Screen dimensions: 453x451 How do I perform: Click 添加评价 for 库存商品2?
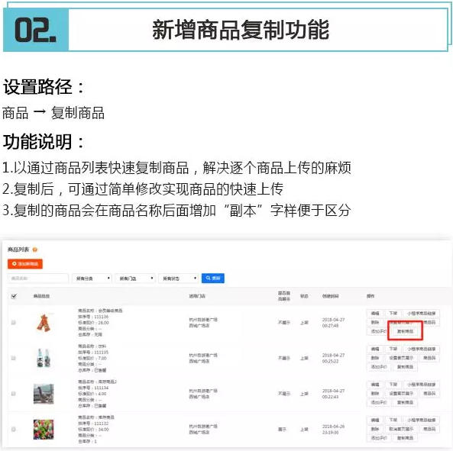(x=378, y=402)
